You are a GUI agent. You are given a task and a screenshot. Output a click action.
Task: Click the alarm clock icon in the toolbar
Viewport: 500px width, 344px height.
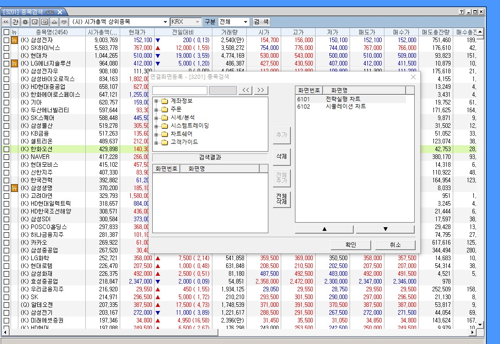35,22
